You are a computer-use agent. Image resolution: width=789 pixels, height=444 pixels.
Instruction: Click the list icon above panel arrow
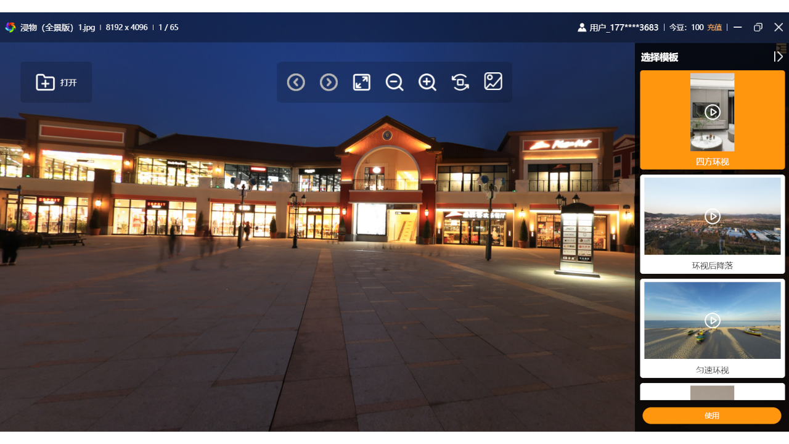782,47
